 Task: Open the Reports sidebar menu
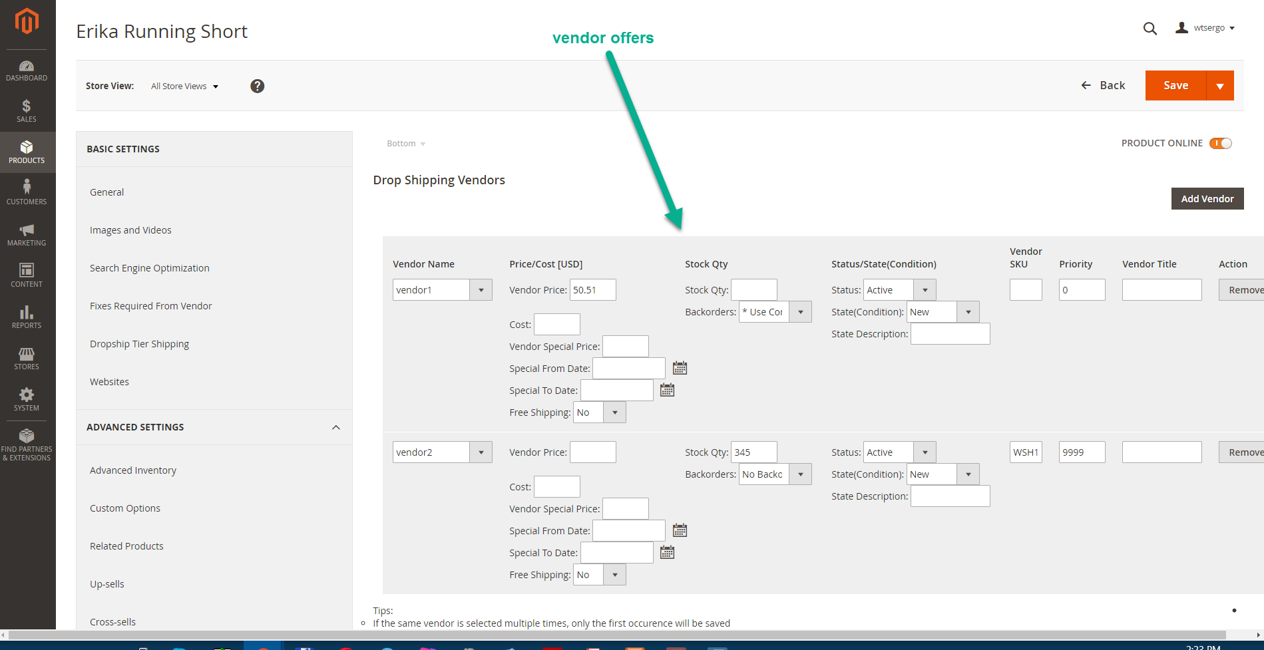27,317
